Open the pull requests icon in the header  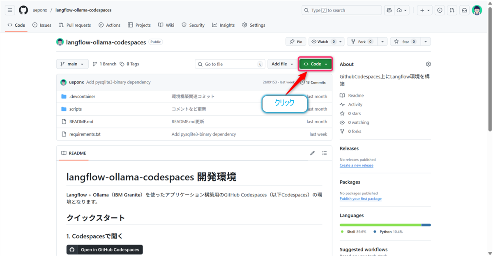pyautogui.click(x=452, y=10)
